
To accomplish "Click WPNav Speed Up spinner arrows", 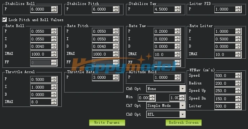I will 238,91.
